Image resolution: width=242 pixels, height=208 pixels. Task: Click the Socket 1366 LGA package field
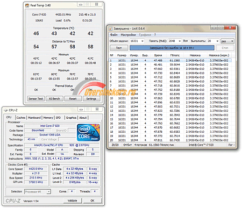click(50, 135)
